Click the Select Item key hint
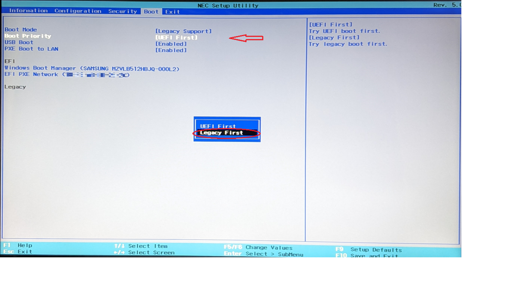Screen dimensions: 518x283 pos(140,246)
